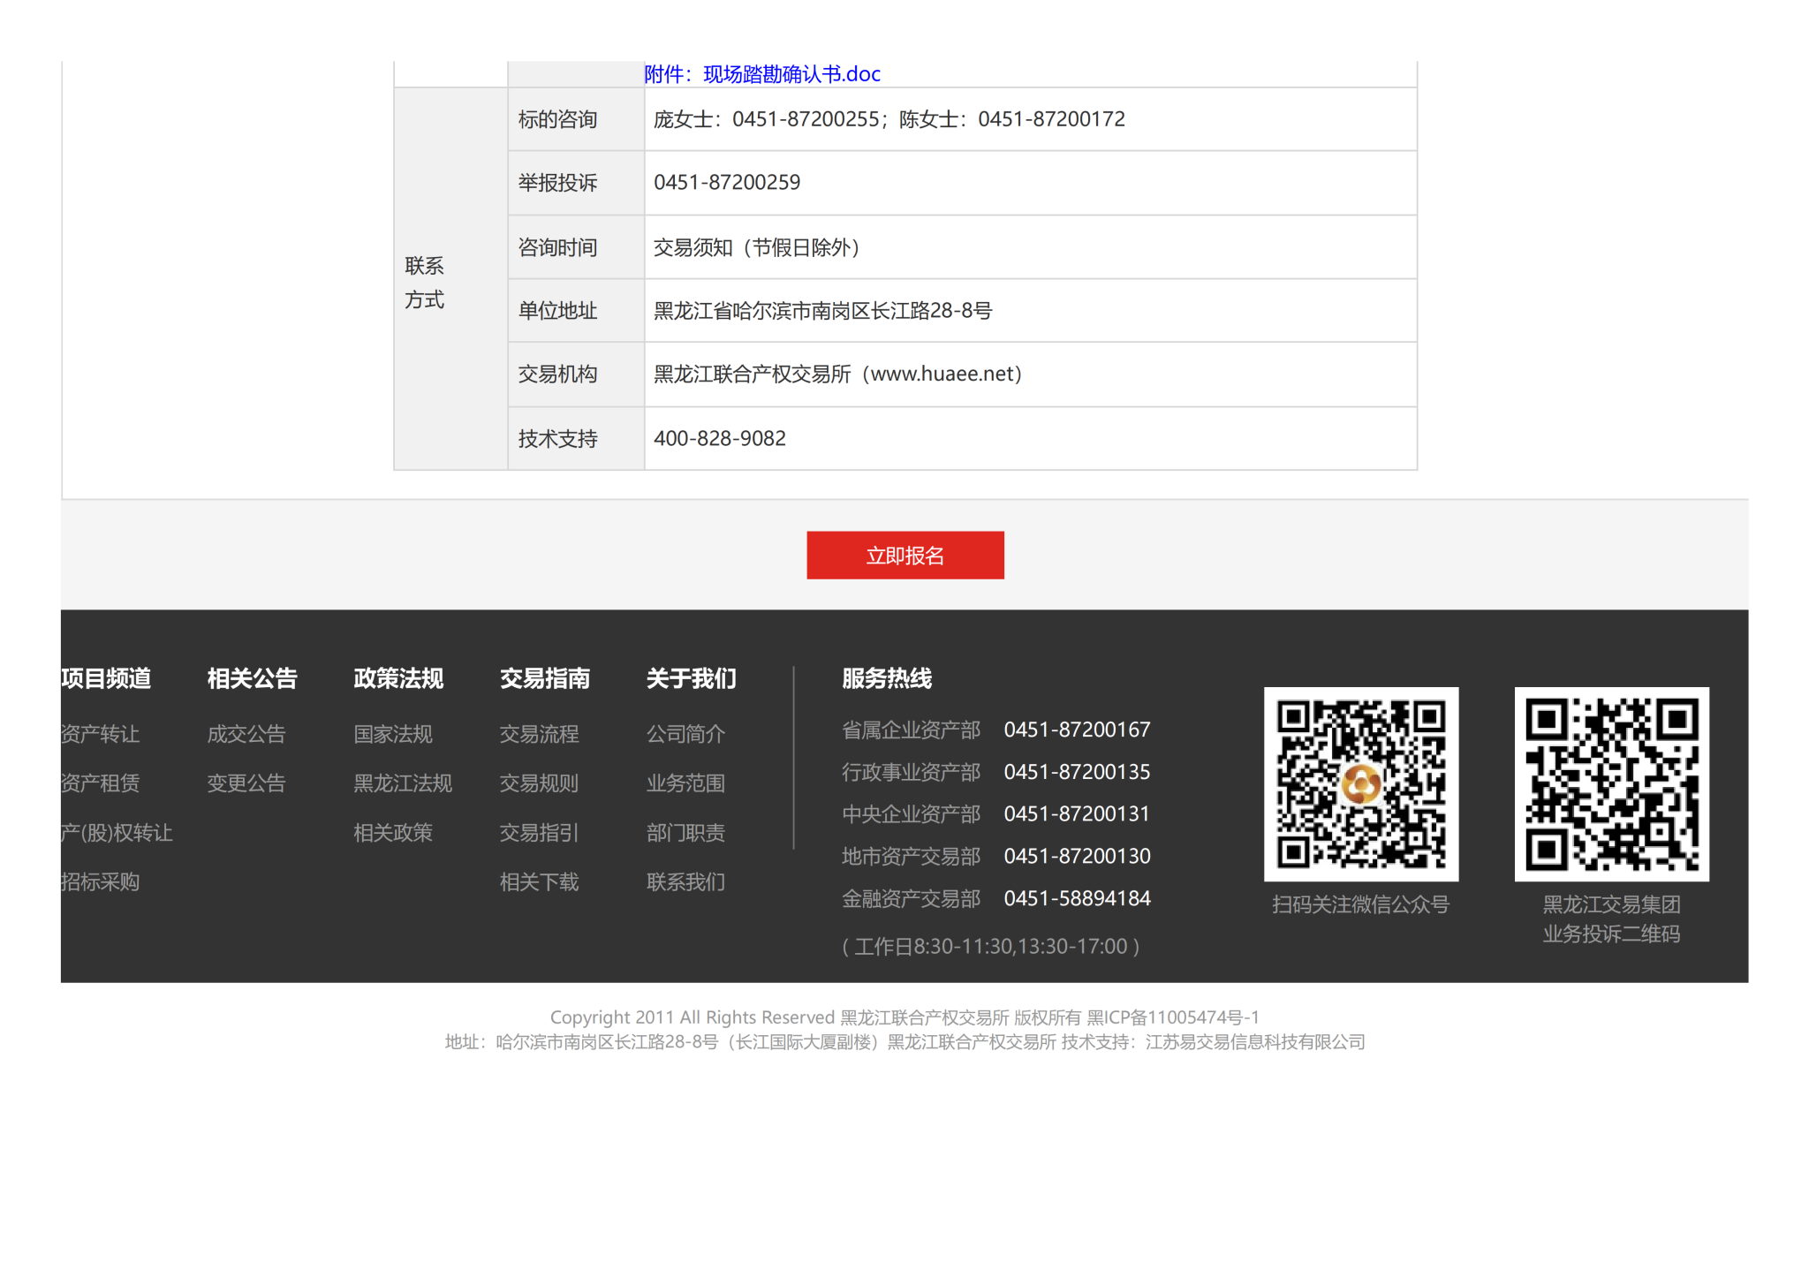Open the 国家法规 link
1809x1278 pixels.
(x=393, y=734)
